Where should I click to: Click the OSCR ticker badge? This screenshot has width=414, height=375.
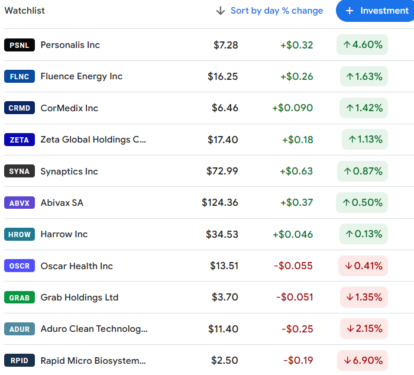[20, 266]
